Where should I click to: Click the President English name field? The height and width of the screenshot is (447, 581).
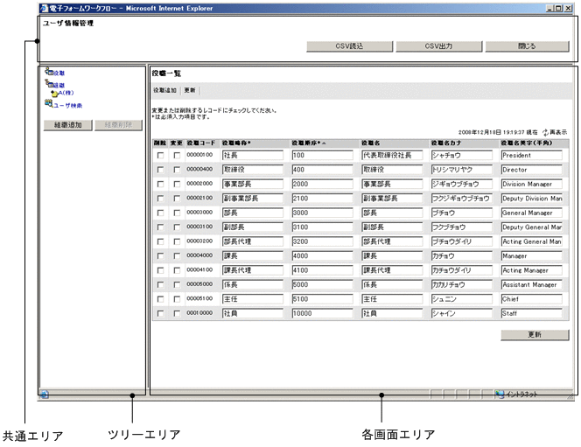tap(530, 155)
